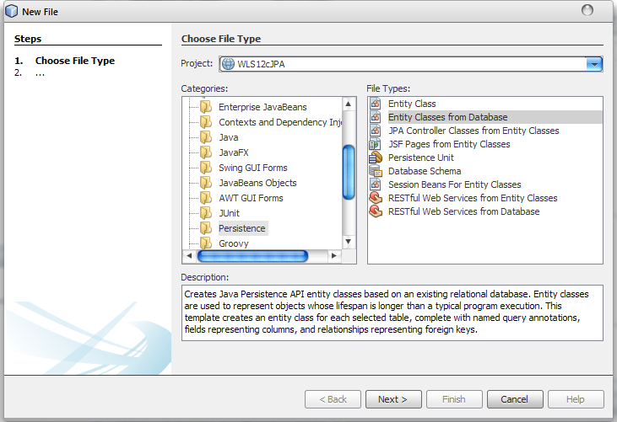Close the New File dialog

587,10
